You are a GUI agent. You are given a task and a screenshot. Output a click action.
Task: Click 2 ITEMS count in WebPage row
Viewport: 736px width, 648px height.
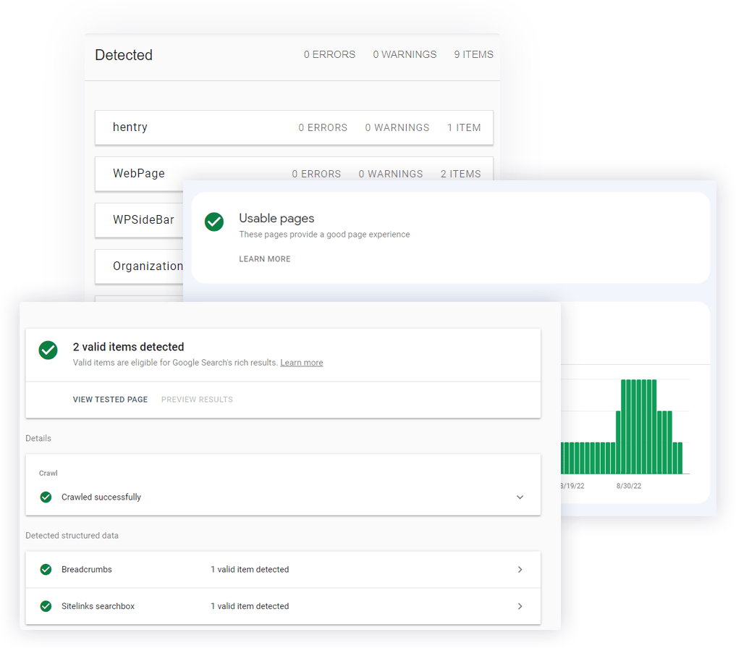point(460,174)
